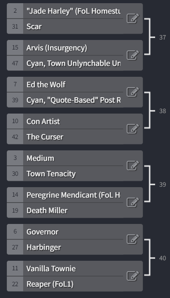170x298 pixels.
Task: Select Harbinger participant
Action: [x=75, y=247]
